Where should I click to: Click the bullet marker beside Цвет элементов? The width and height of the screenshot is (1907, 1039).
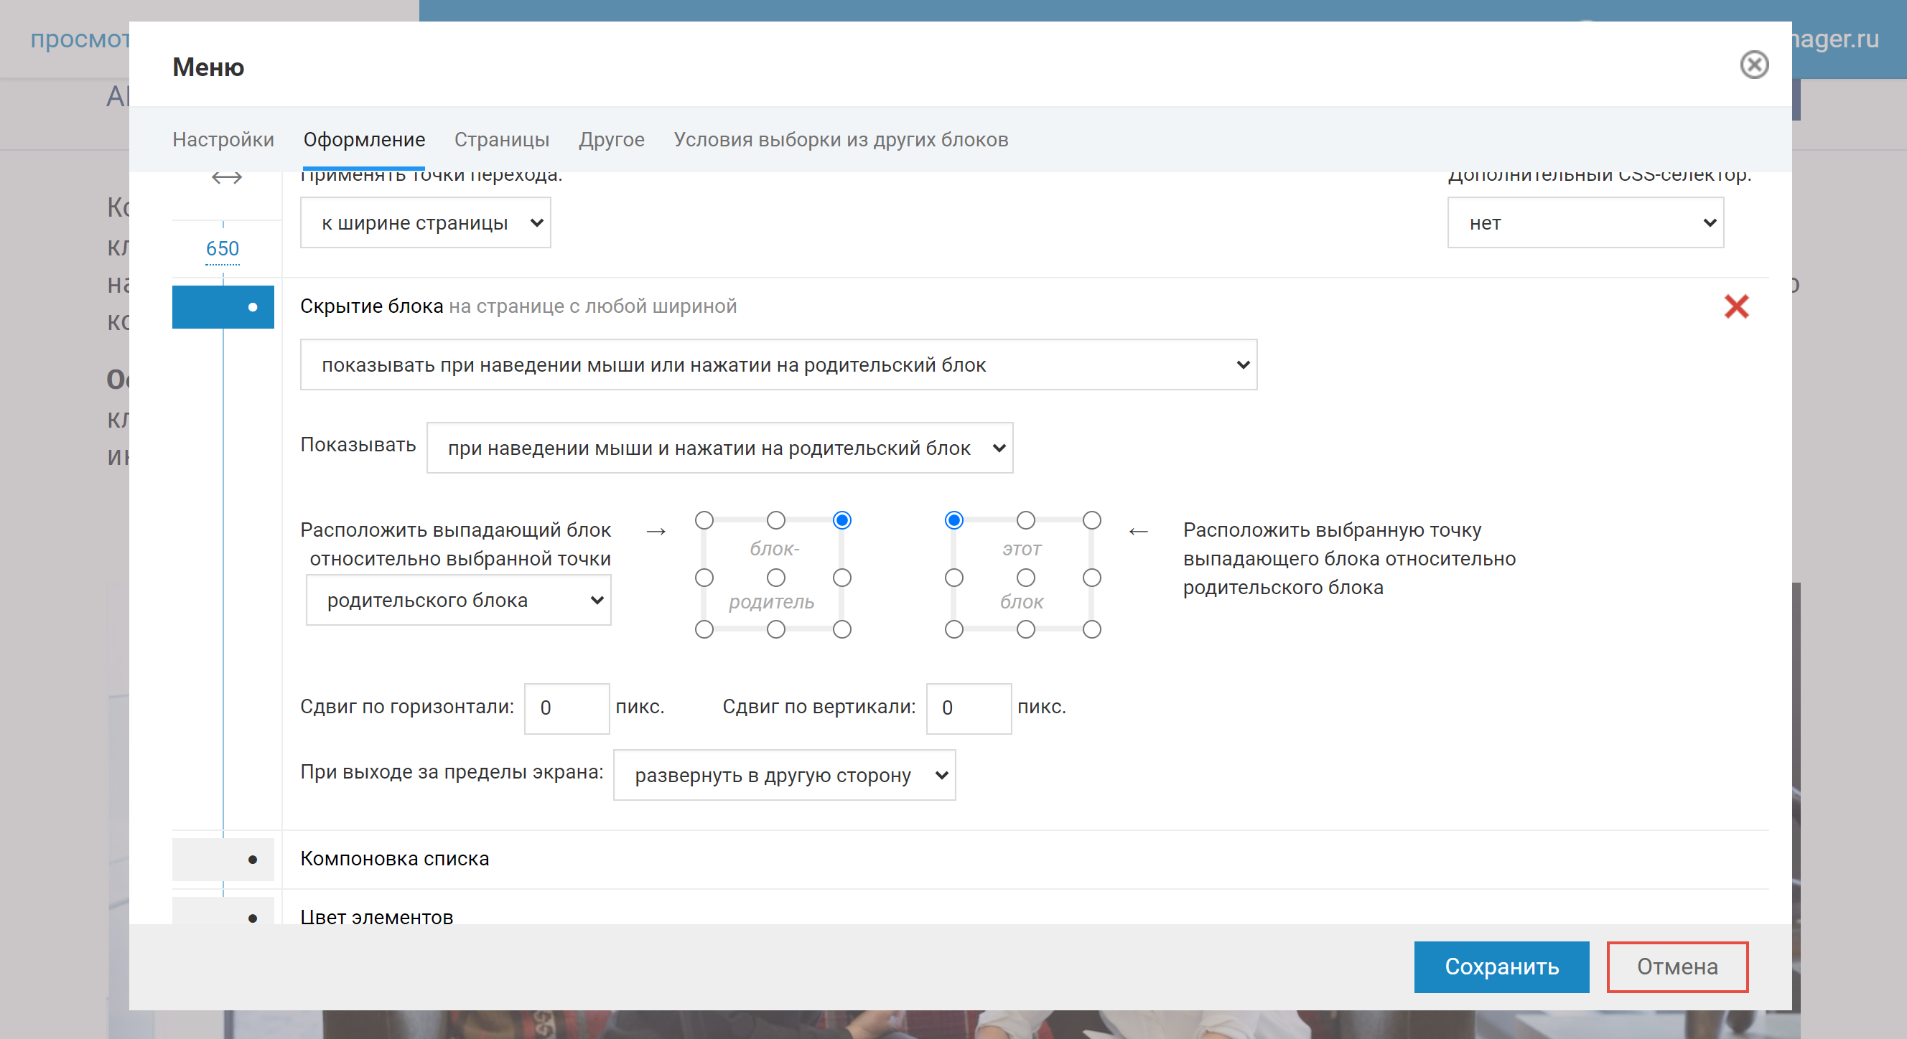[253, 918]
